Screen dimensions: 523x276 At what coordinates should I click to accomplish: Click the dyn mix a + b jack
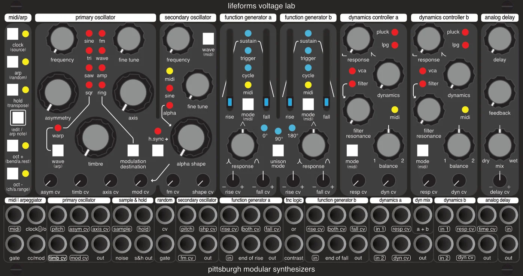click(423, 215)
